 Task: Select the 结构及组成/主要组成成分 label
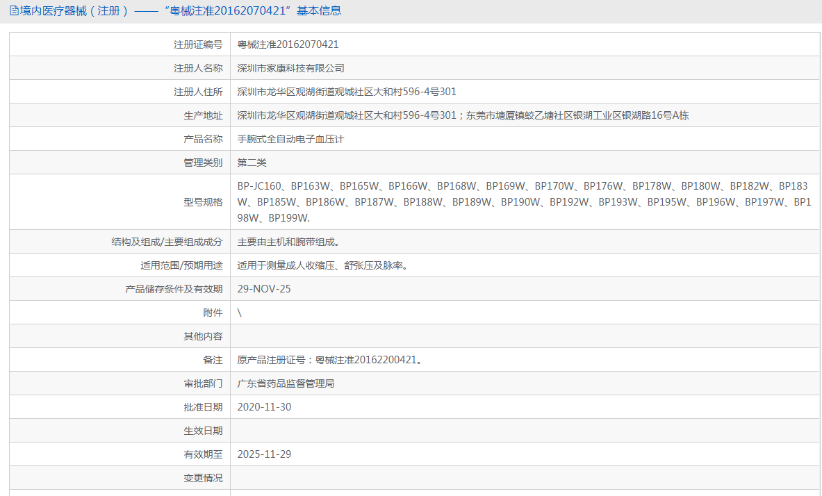[x=167, y=242]
